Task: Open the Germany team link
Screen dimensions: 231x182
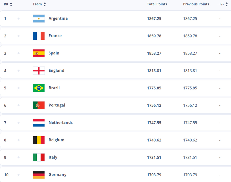Action: 57,175
